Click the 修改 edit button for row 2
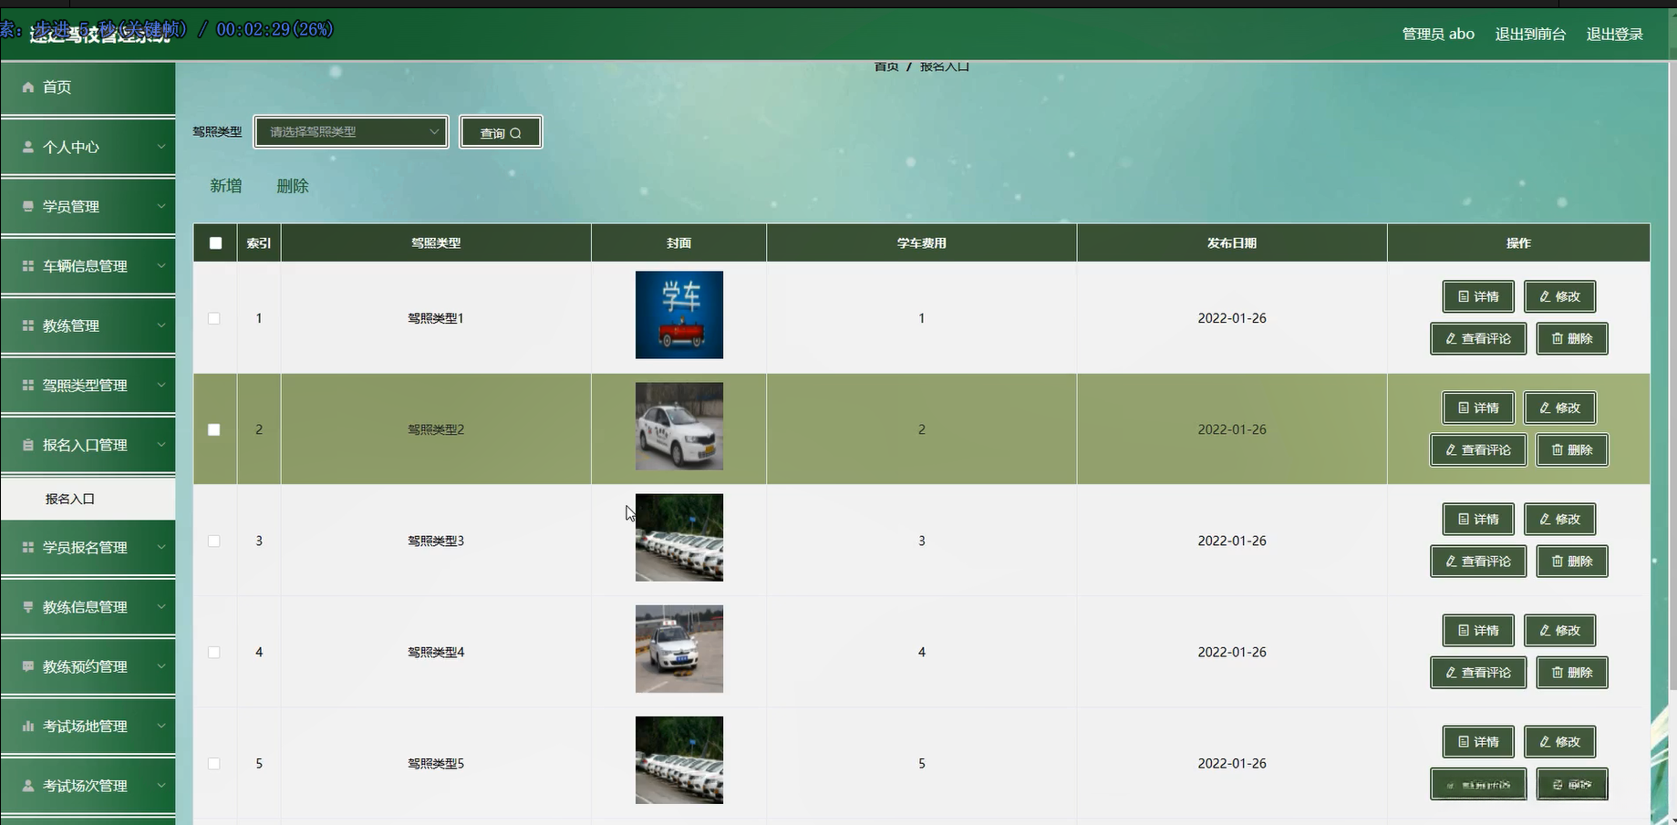Image resolution: width=1677 pixels, height=825 pixels. (1559, 407)
